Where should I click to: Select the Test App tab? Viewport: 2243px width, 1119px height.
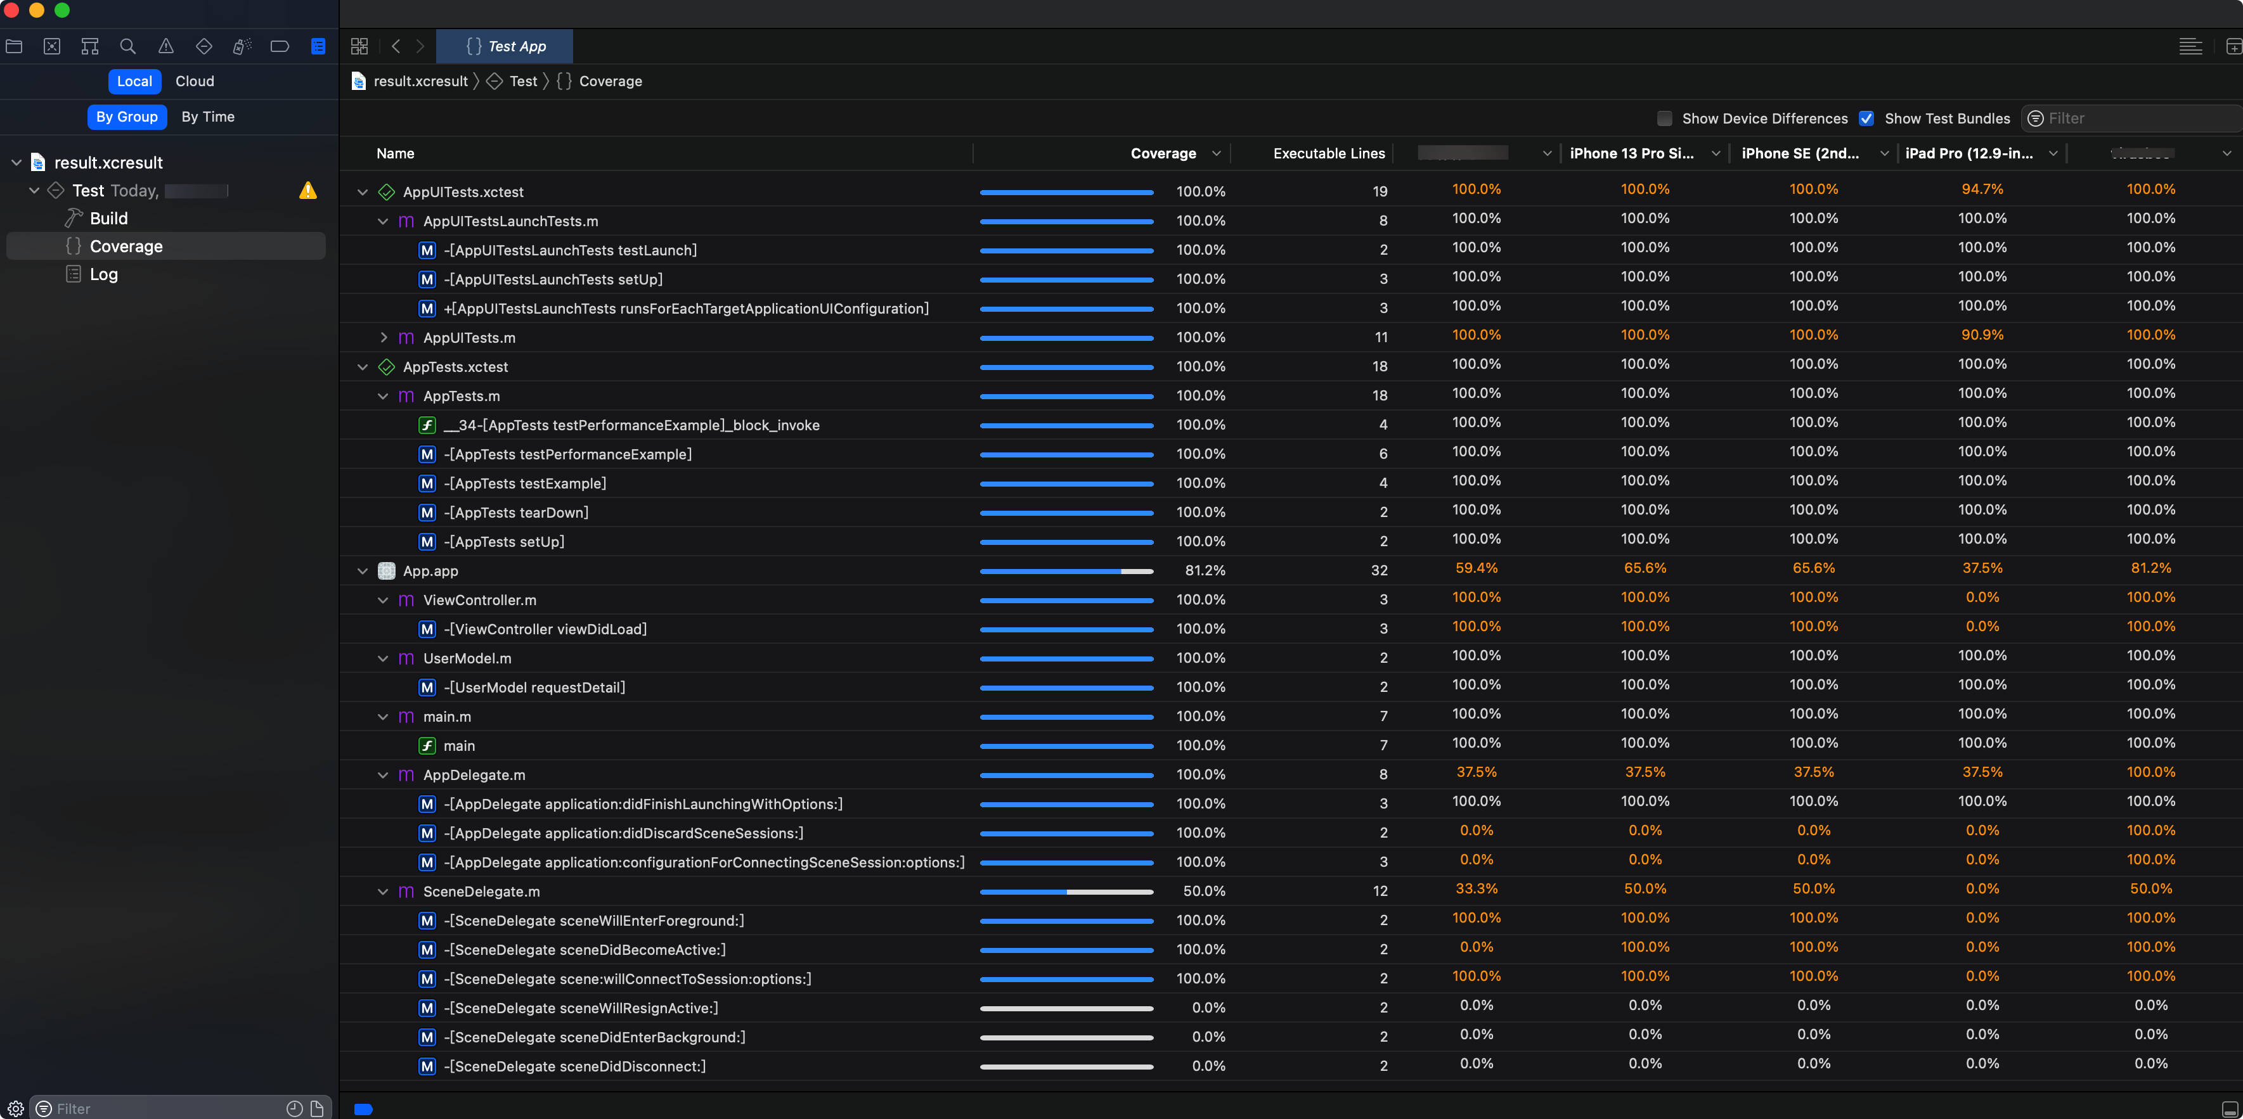coord(505,46)
